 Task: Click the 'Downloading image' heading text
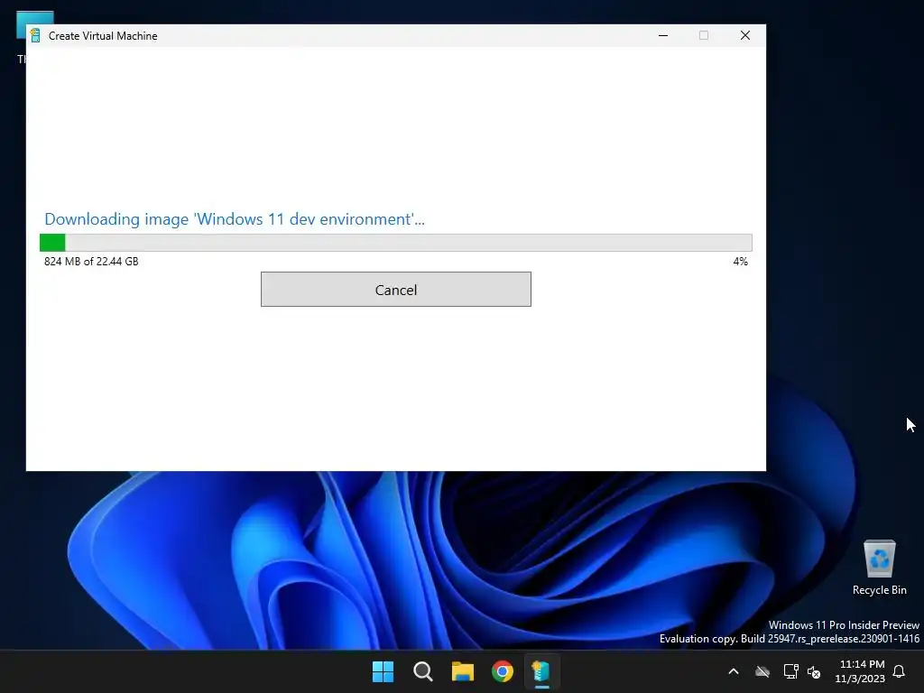[x=235, y=219]
